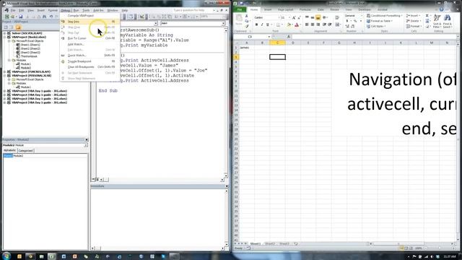Click Align Text Left icon in Excel
The image size is (462, 260).
click(307, 25)
